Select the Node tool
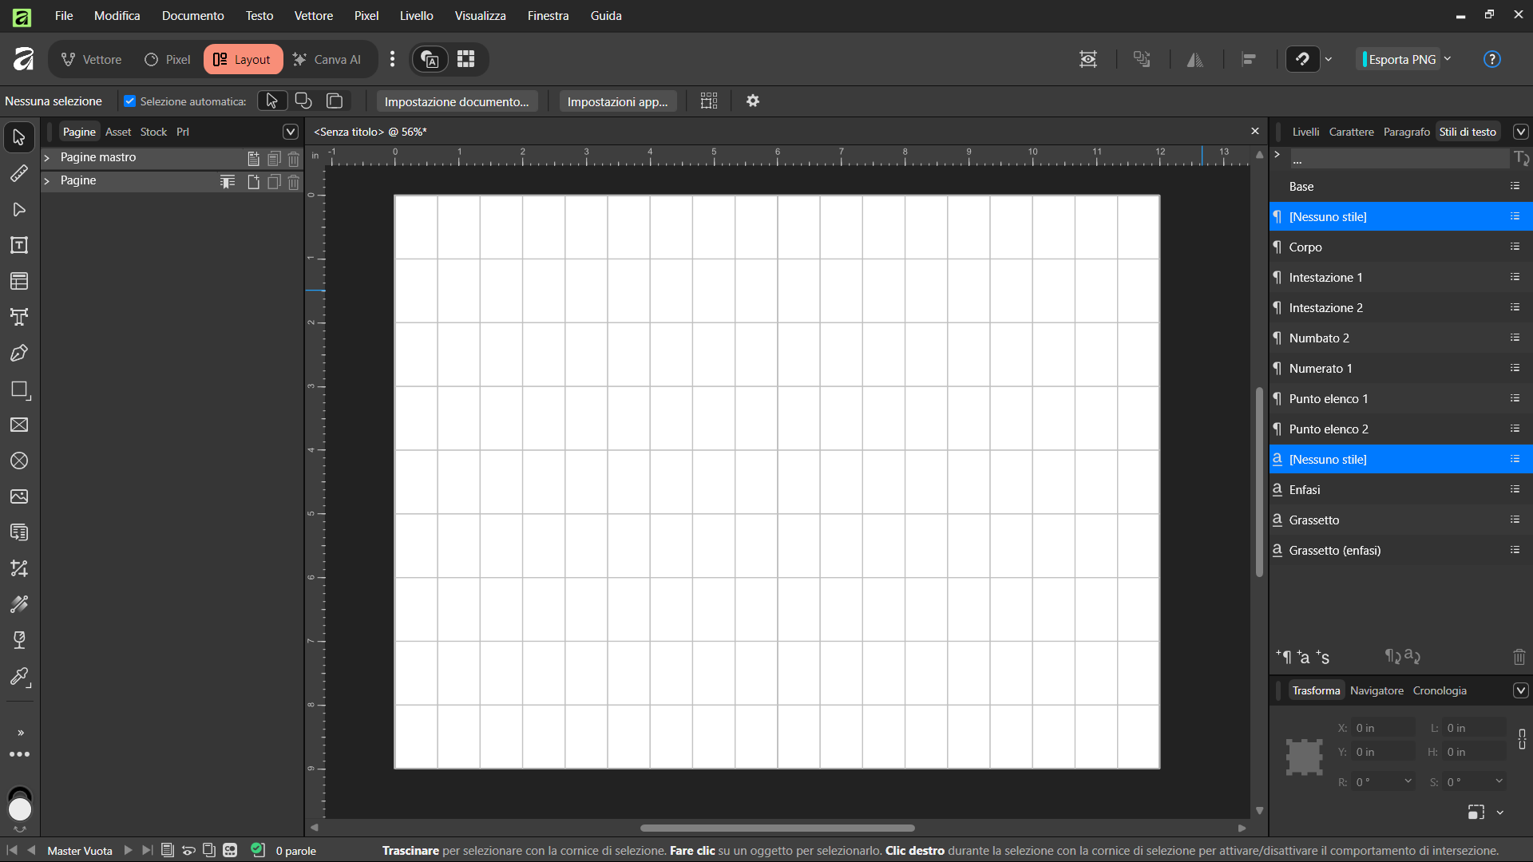The image size is (1533, 862). 19,209
